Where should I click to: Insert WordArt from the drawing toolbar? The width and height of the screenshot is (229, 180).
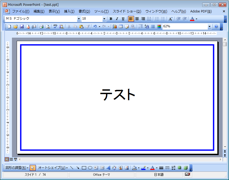108,168
